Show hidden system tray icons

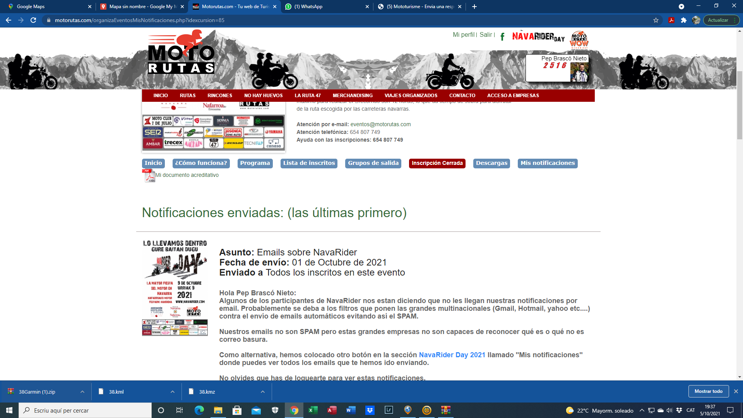click(x=642, y=410)
